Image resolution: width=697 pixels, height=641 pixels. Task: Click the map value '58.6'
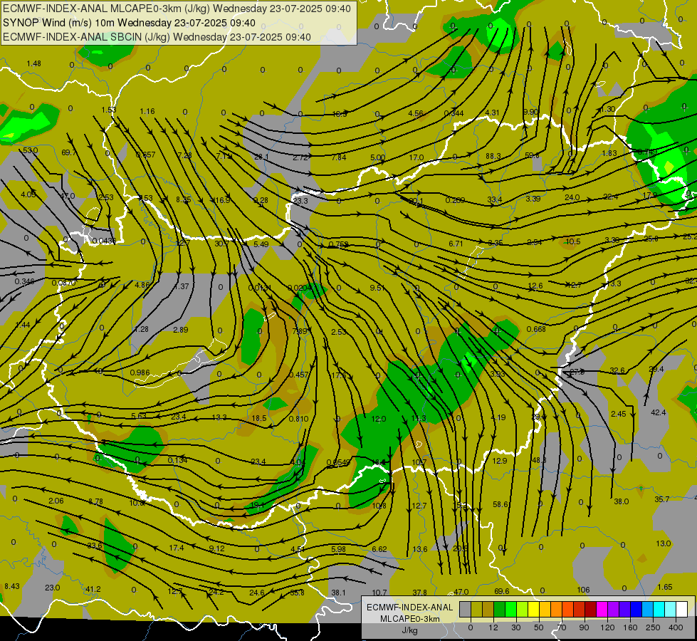(x=501, y=504)
